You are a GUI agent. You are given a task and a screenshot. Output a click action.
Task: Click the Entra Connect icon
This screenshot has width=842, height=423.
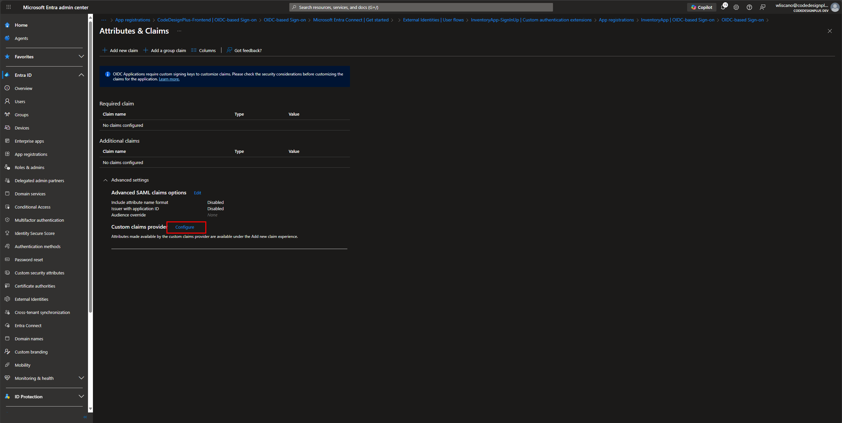pos(7,325)
